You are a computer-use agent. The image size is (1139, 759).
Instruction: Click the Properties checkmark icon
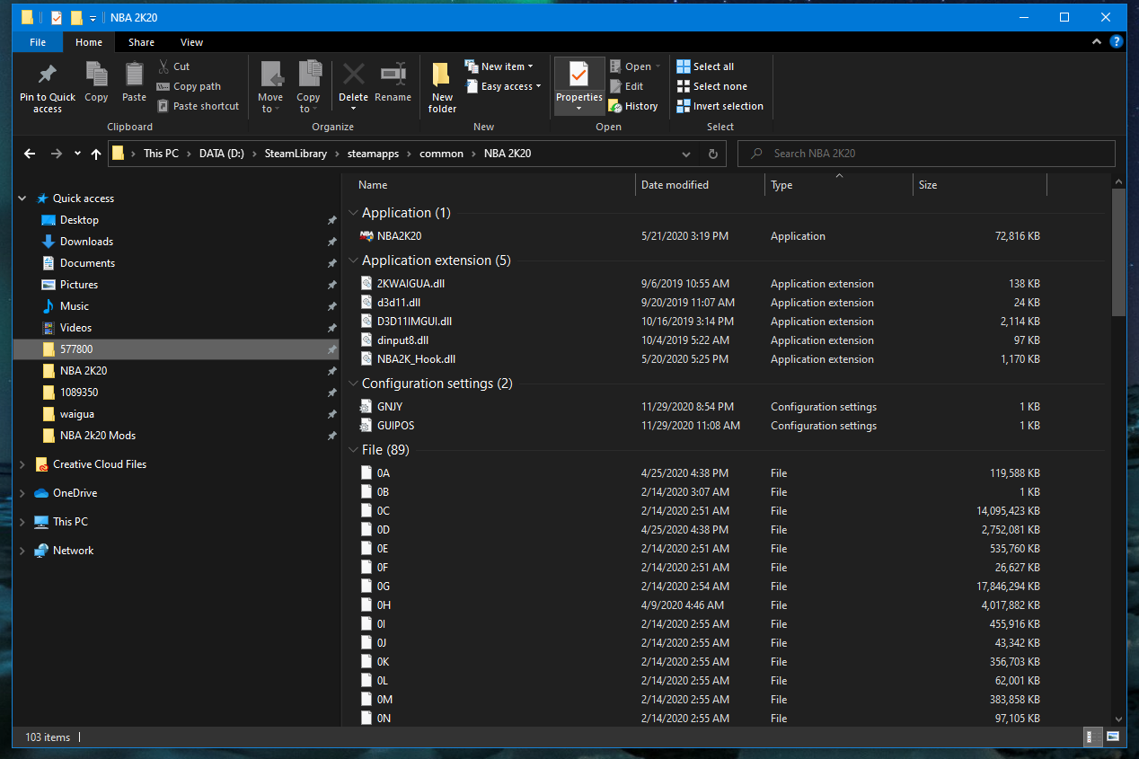pyautogui.click(x=578, y=75)
